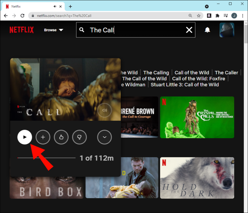
Task: Select 'The Calling' suggestion
Action: point(156,73)
